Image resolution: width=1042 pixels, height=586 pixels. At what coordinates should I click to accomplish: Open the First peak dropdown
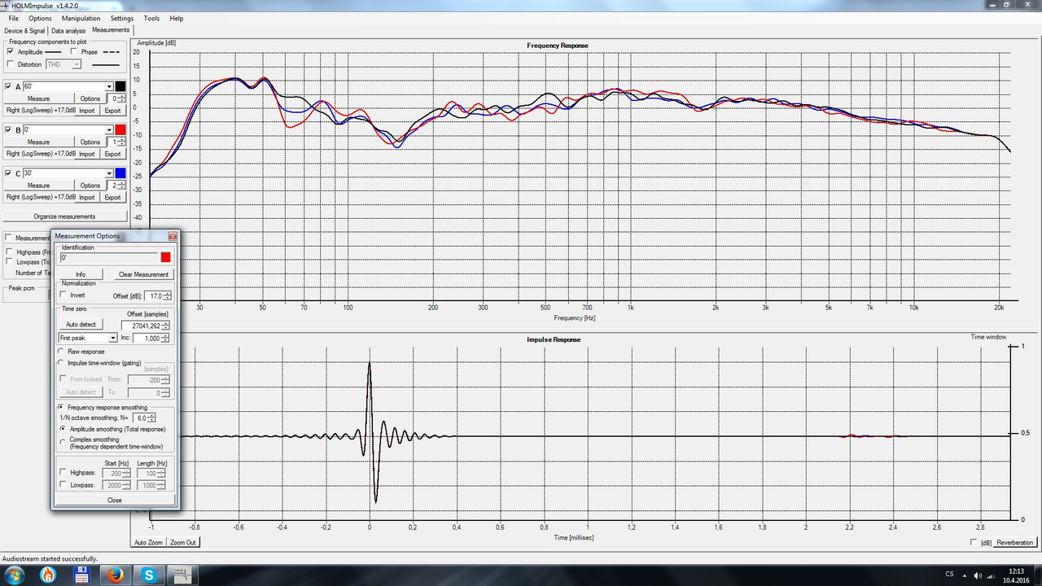[x=113, y=338]
